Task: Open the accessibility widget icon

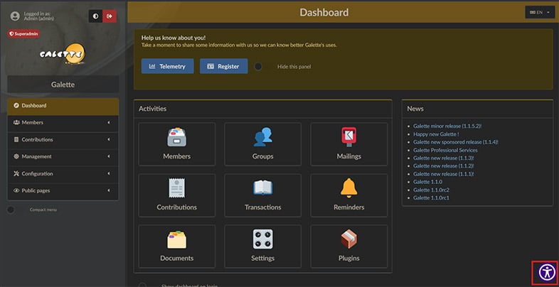Action: (x=545, y=273)
